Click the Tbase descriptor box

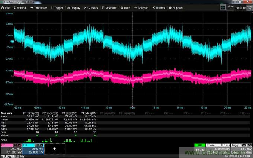pos(218,148)
